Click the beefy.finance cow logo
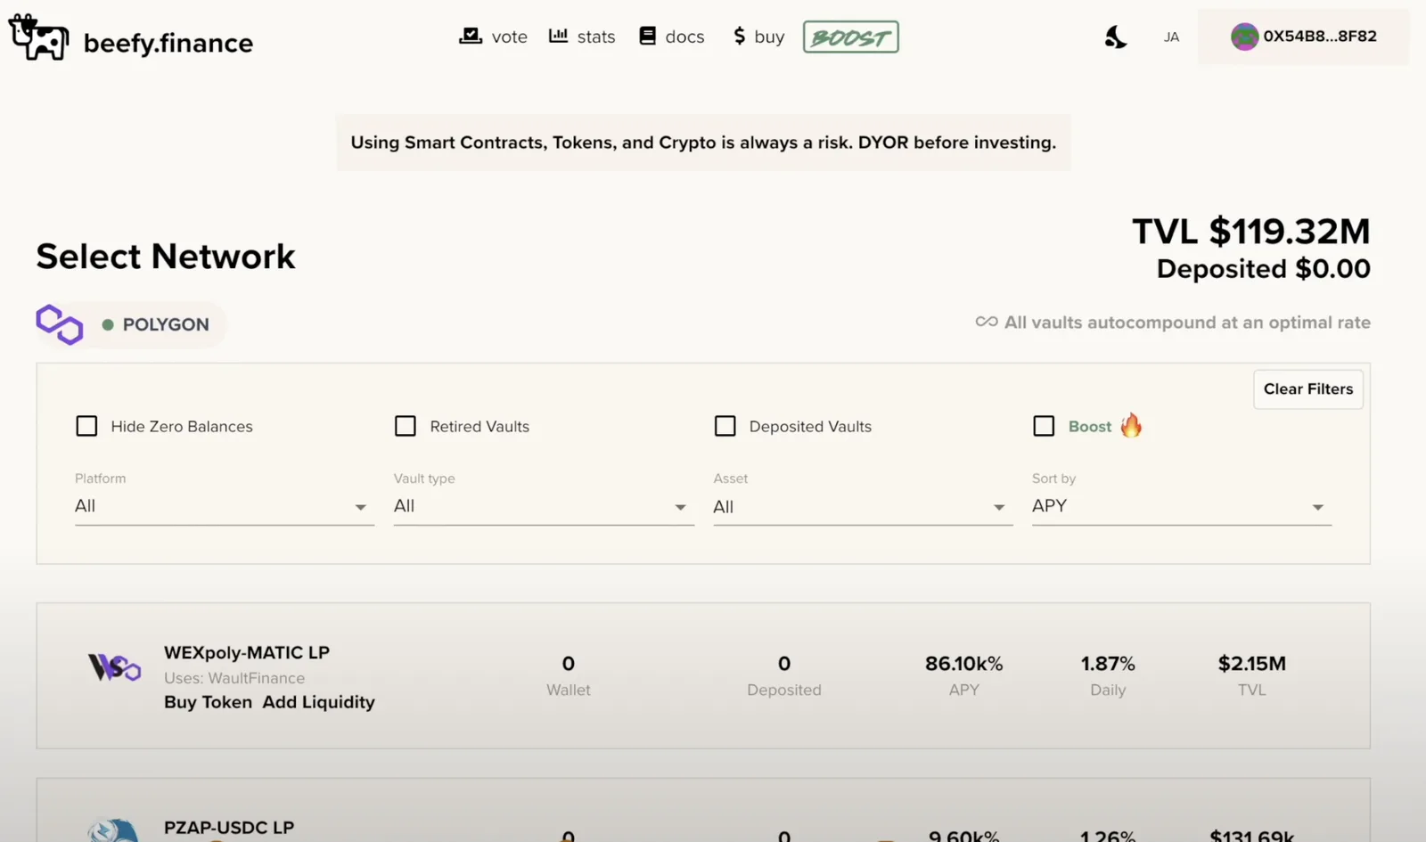Image resolution: width=1426 pixels, height=842 pixels. [x=38, y=37]
